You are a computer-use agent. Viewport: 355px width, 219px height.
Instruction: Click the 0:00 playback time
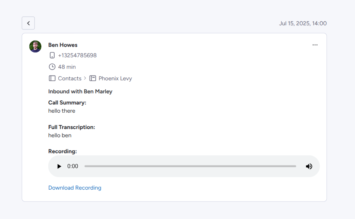point(73,166)
